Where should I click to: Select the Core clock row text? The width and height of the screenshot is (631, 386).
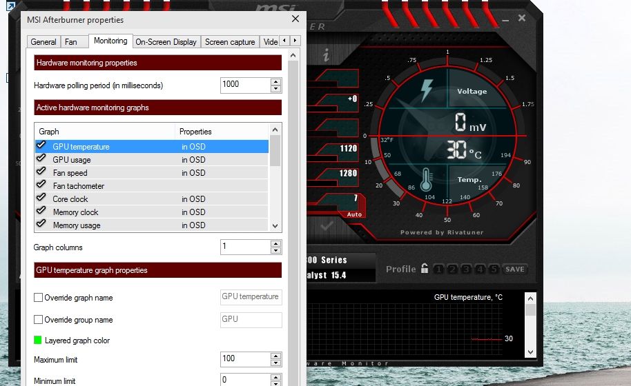click(70, 199)
